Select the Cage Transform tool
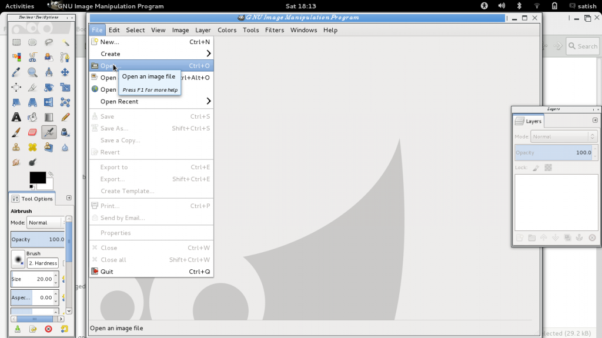602x338 pixels. pyautogui.click(x=65, y=102)
